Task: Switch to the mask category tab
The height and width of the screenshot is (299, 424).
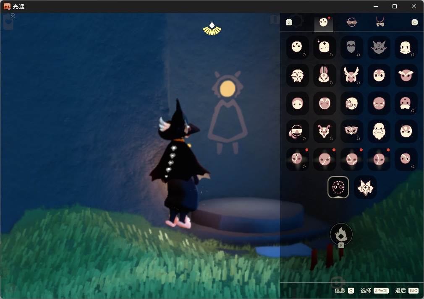Action: tap(324, 22)
